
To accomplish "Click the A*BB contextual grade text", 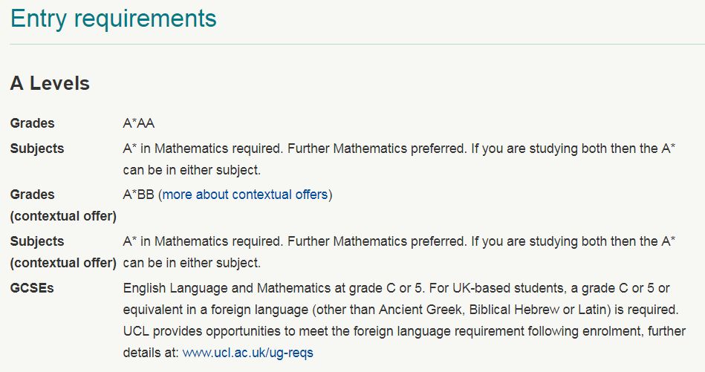I will [x=138, y=195].
